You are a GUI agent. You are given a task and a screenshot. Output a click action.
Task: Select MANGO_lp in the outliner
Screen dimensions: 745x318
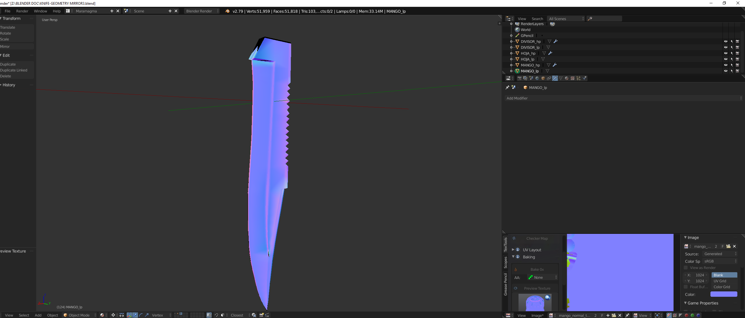(x=530, y=71)
